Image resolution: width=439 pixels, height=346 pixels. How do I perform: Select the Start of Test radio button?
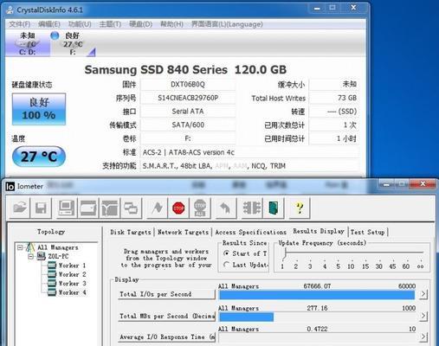tap(227, 253)
